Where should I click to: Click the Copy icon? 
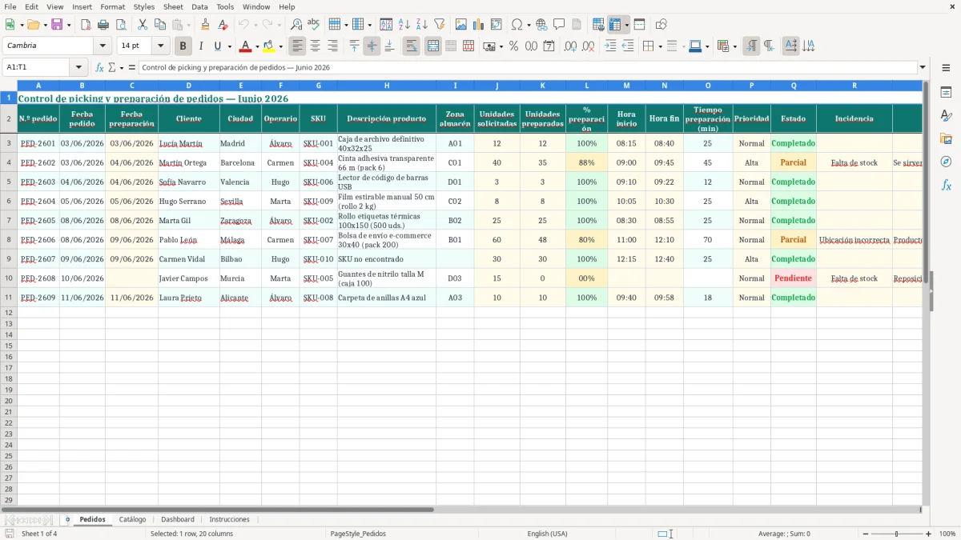tap(160, 25)
